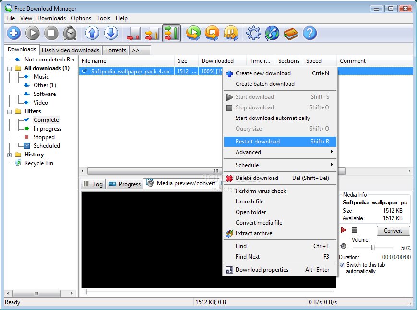Open the File menu
The height and width of the screenshot is (310, 417).
[11, 18]
